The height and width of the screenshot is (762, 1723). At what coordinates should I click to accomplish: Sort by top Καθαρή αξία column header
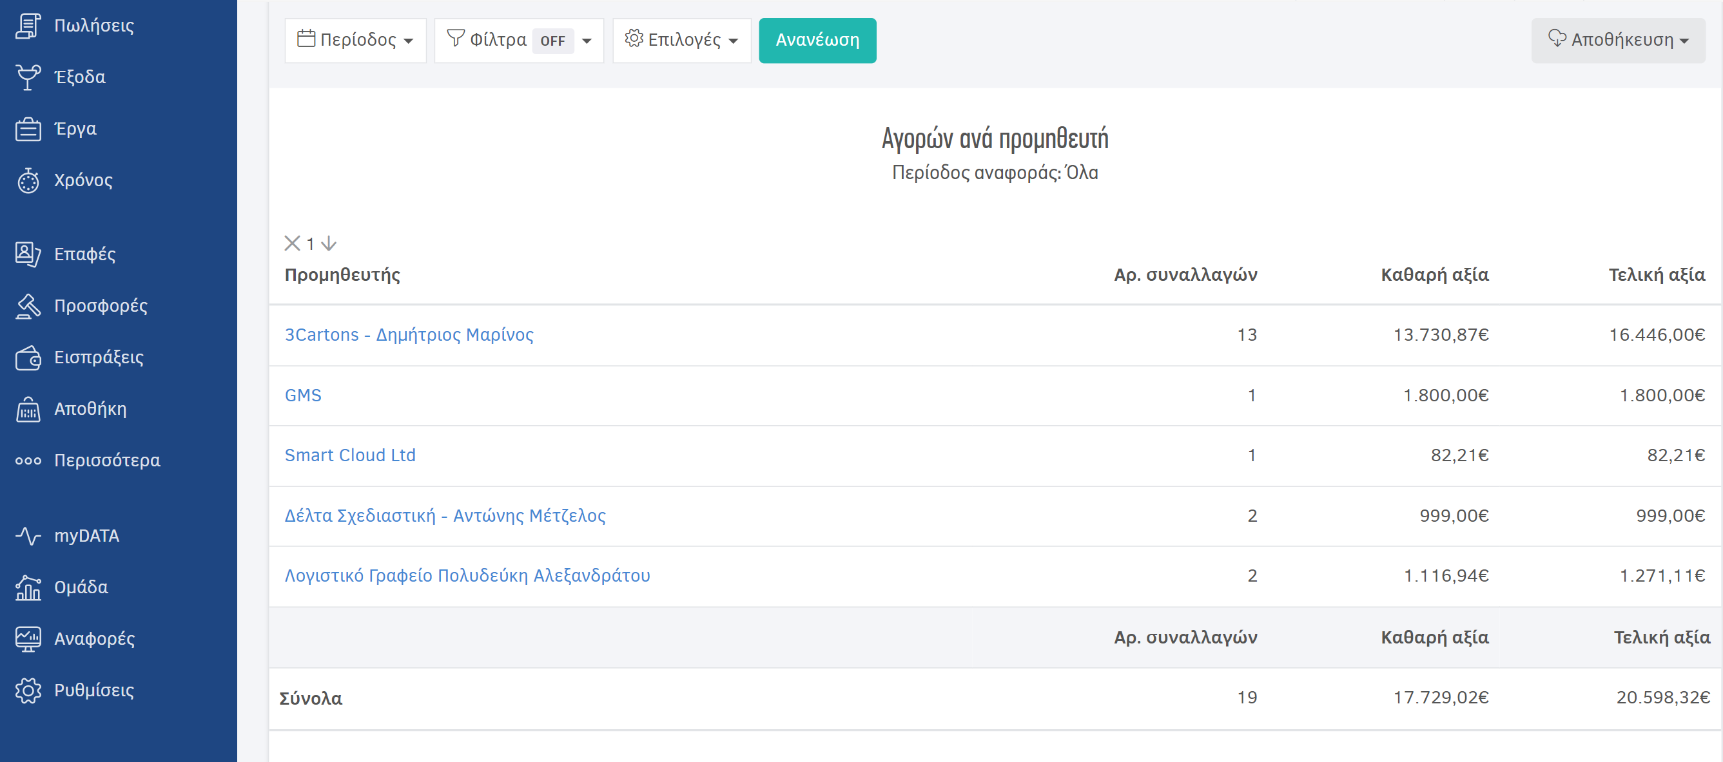[x=1434, y=275]
